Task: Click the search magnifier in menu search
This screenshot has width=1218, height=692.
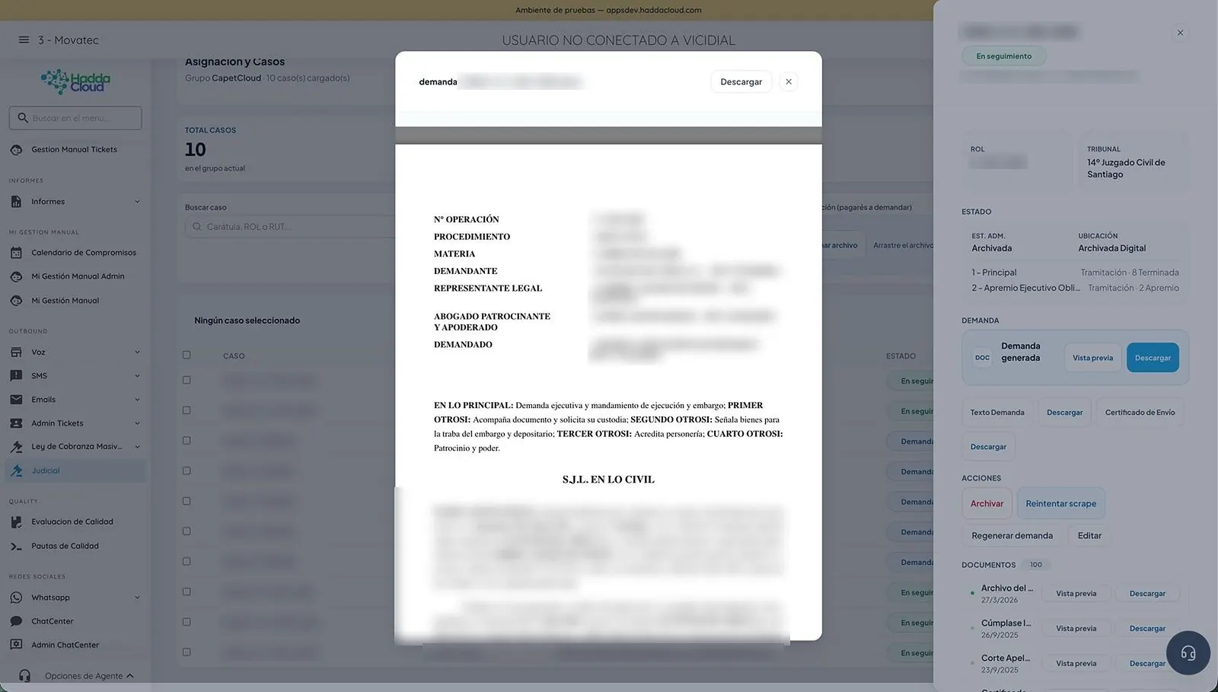Action: [x=23, y=118]
